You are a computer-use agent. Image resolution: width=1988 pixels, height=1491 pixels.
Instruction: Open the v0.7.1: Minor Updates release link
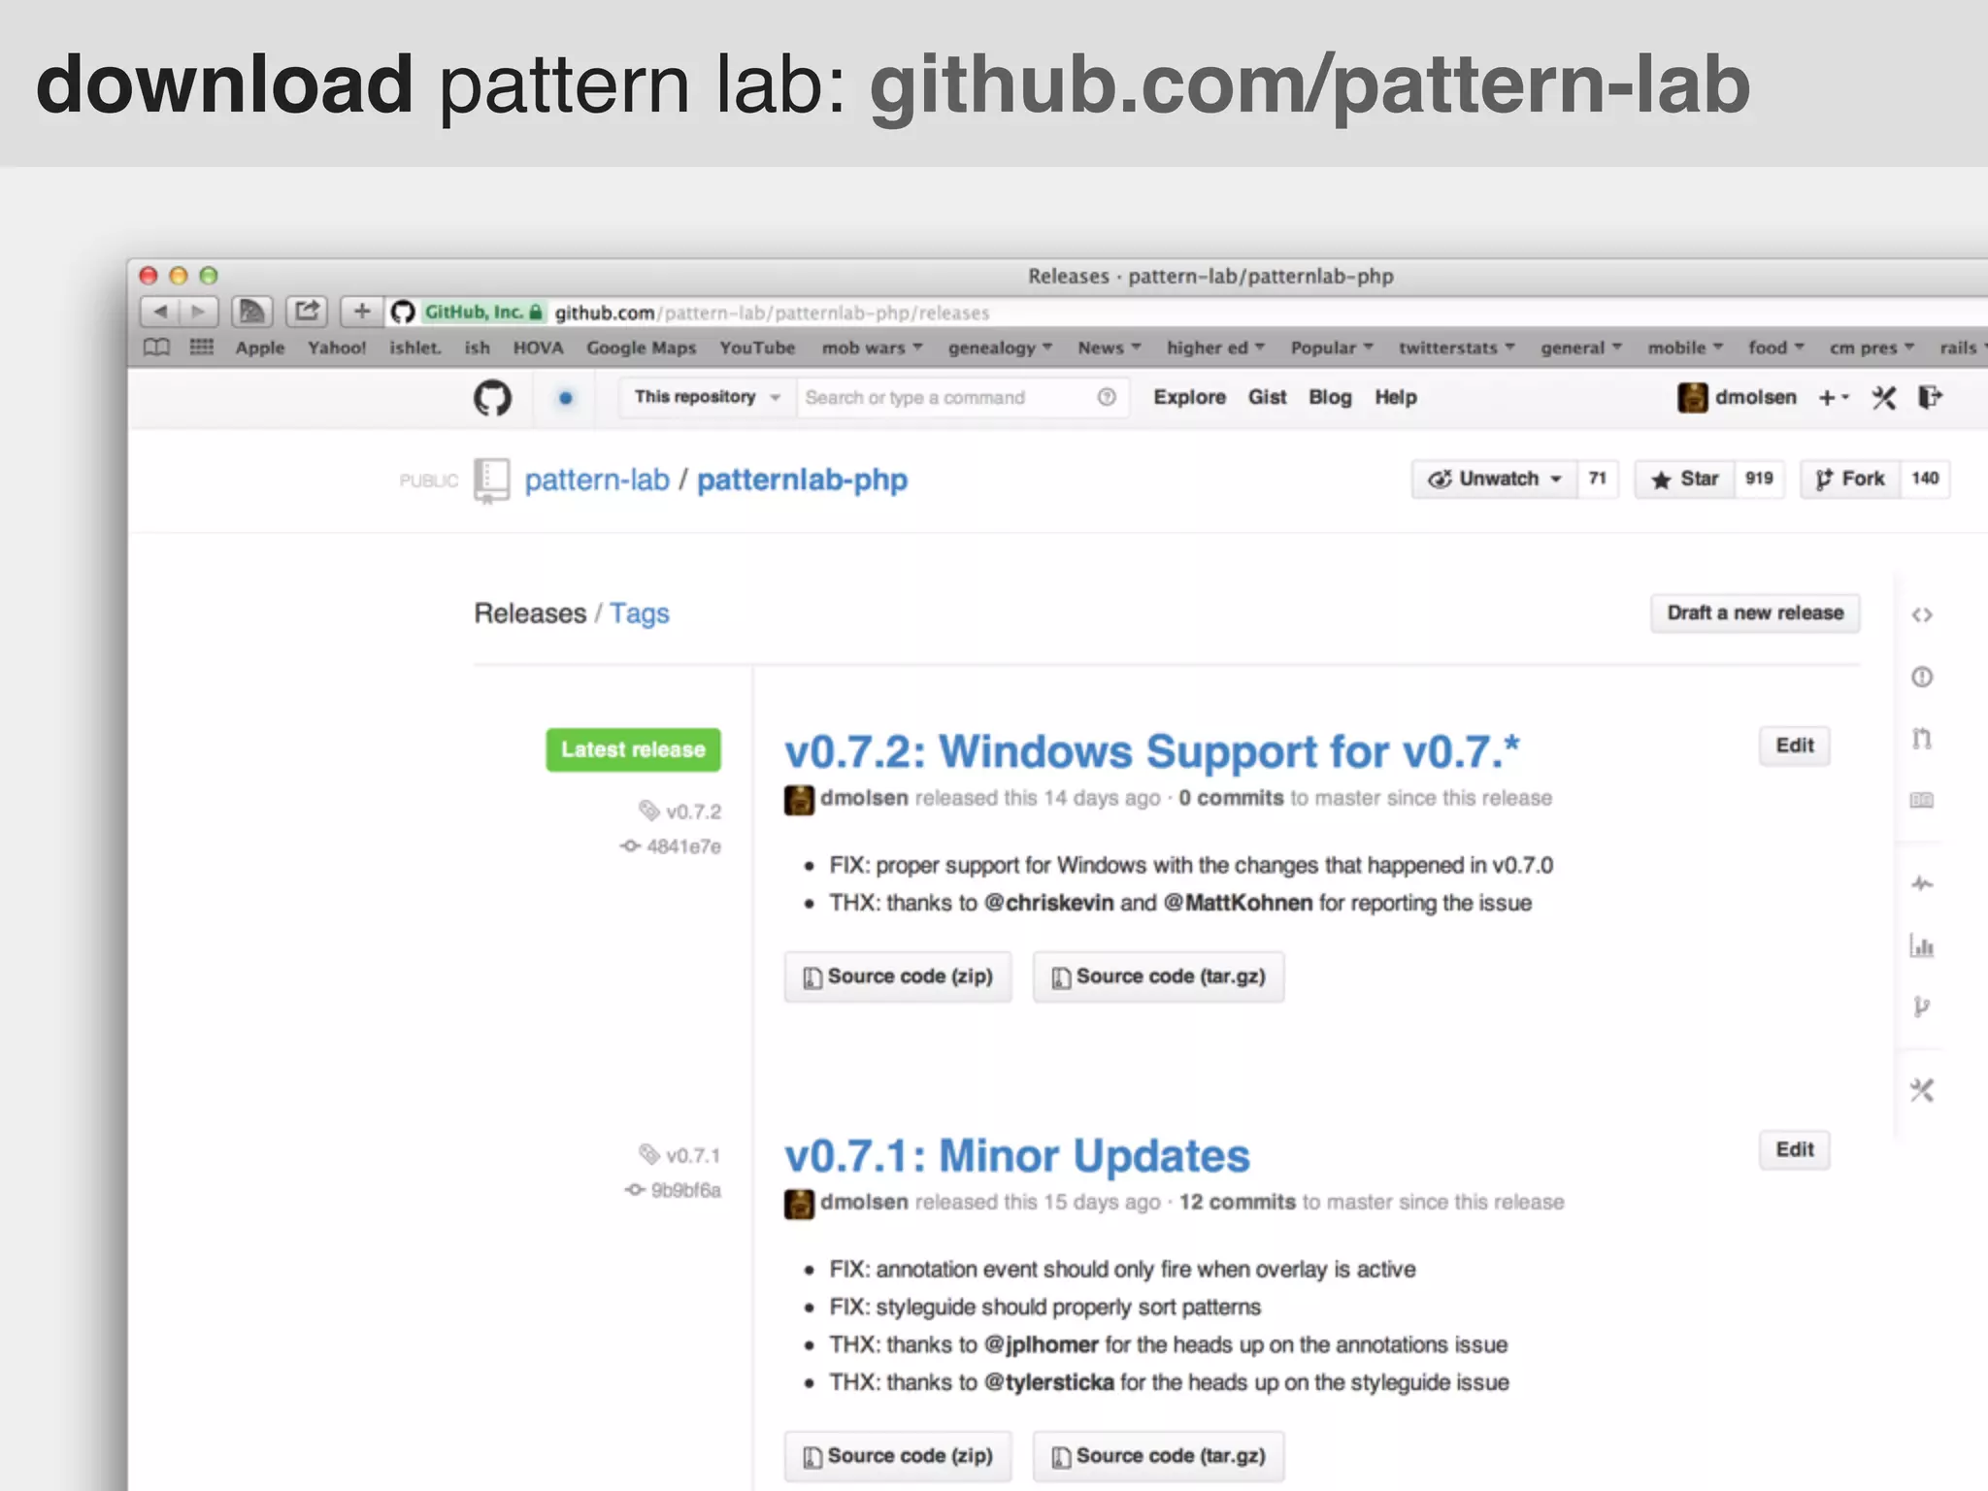tap(1016, 1155)
